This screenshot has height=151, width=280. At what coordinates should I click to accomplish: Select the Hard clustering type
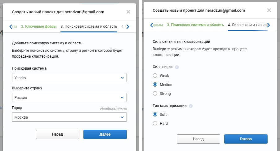click(155, 123)
